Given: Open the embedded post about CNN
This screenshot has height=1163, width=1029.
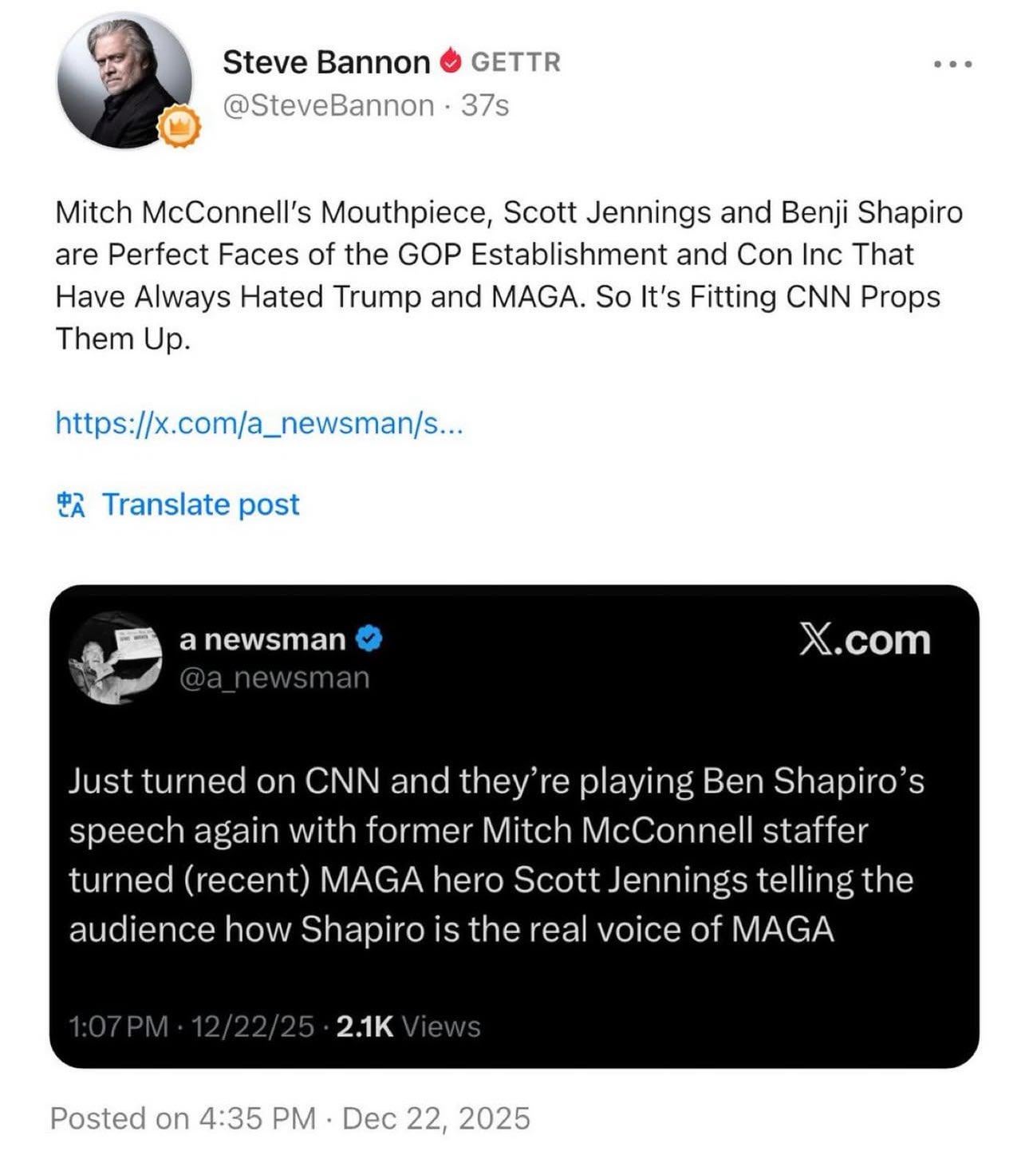Looking at the screenshot, I should (x=495, y=854).
